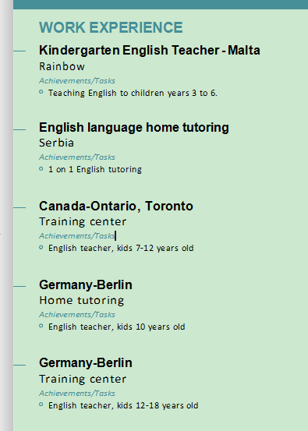Click the teal timeline marker beside Kindergarten English Teacher
Image resolution: width=308 pixels, height=431 pixels.
tap(19, 51)
